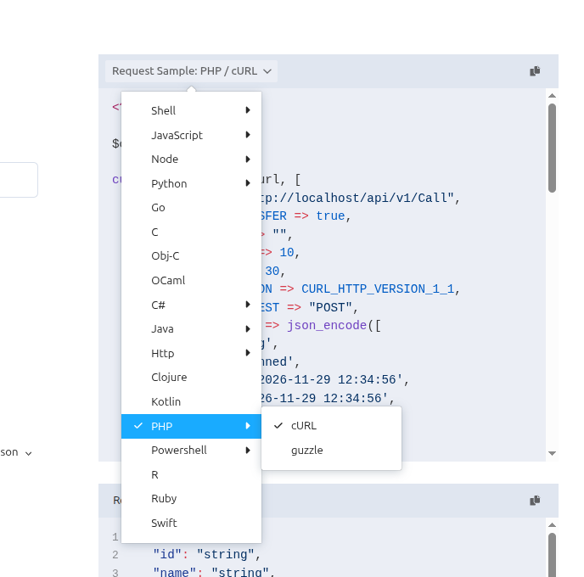Expand the Shell submenu arrow

[248, 110]
